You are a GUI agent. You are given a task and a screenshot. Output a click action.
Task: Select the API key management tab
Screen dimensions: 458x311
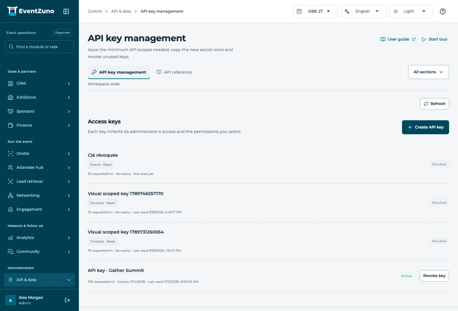pyautogui.click(x=119, y=72)
